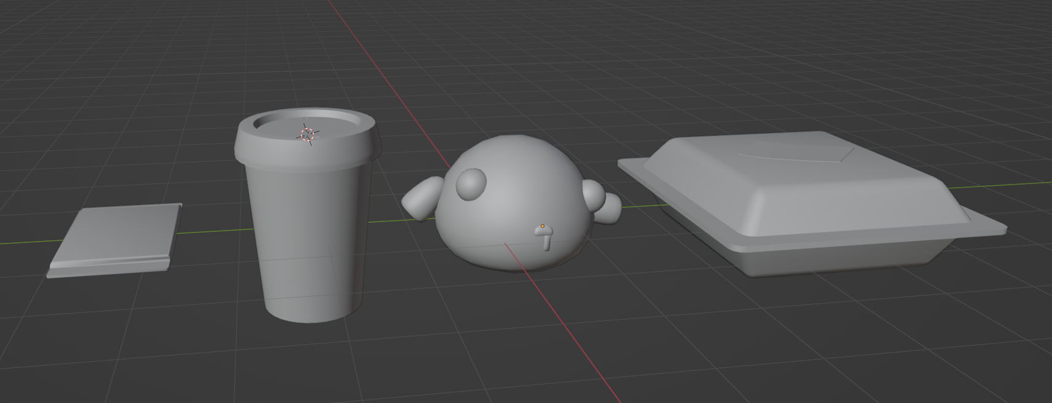Select the blob character's left arm
The width and height of the screenshot is (1052, 403).
point(422,198)
